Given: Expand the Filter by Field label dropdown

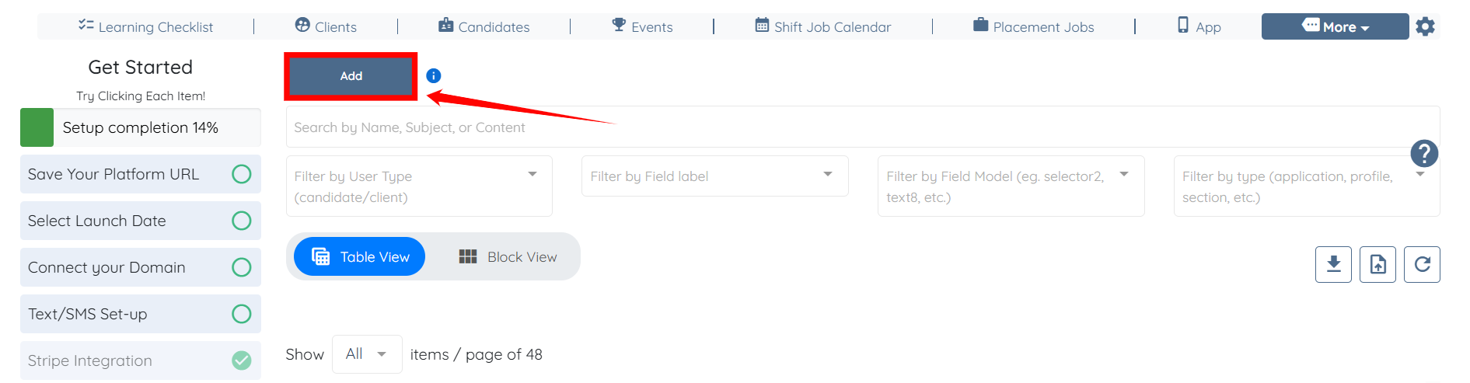Looking at the screenshot, I should point(714,176).
